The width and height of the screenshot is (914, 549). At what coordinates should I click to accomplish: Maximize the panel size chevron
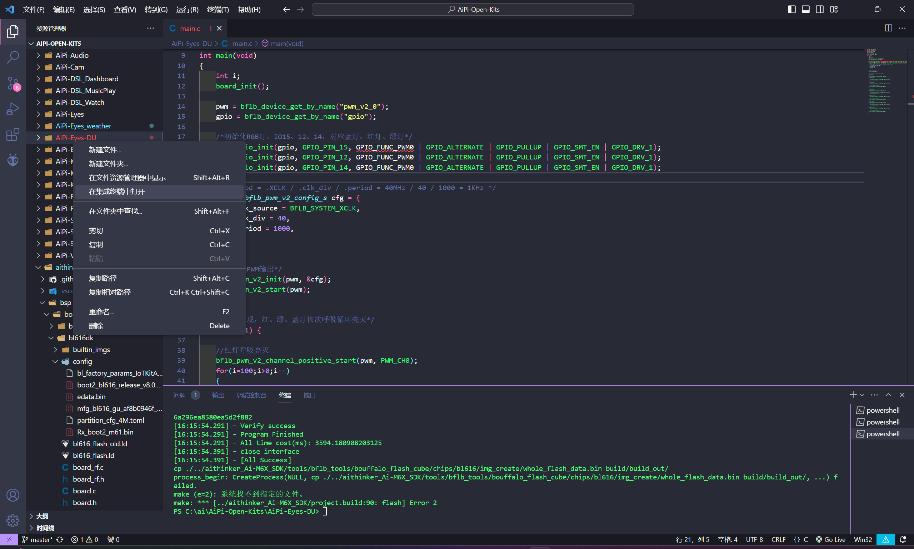tap(888, 395)
